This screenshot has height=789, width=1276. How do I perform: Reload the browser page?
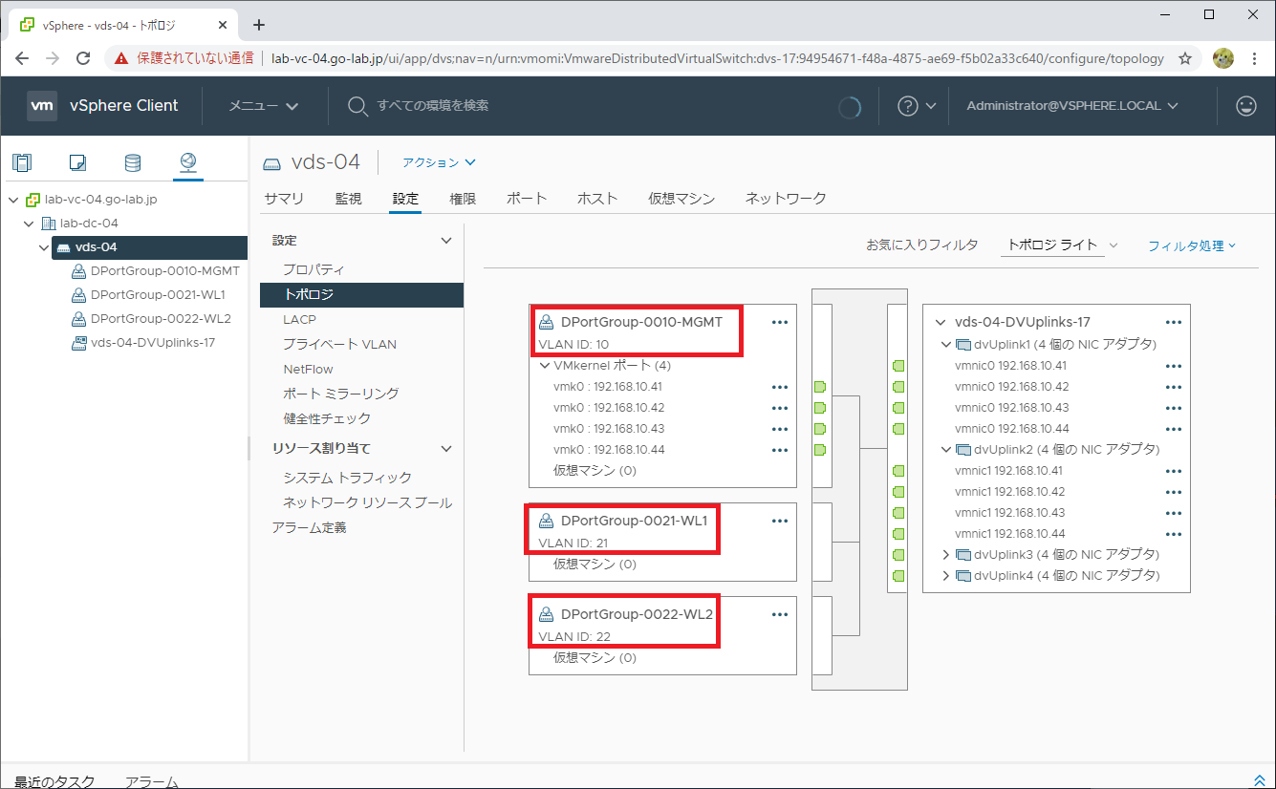[83, 58]
